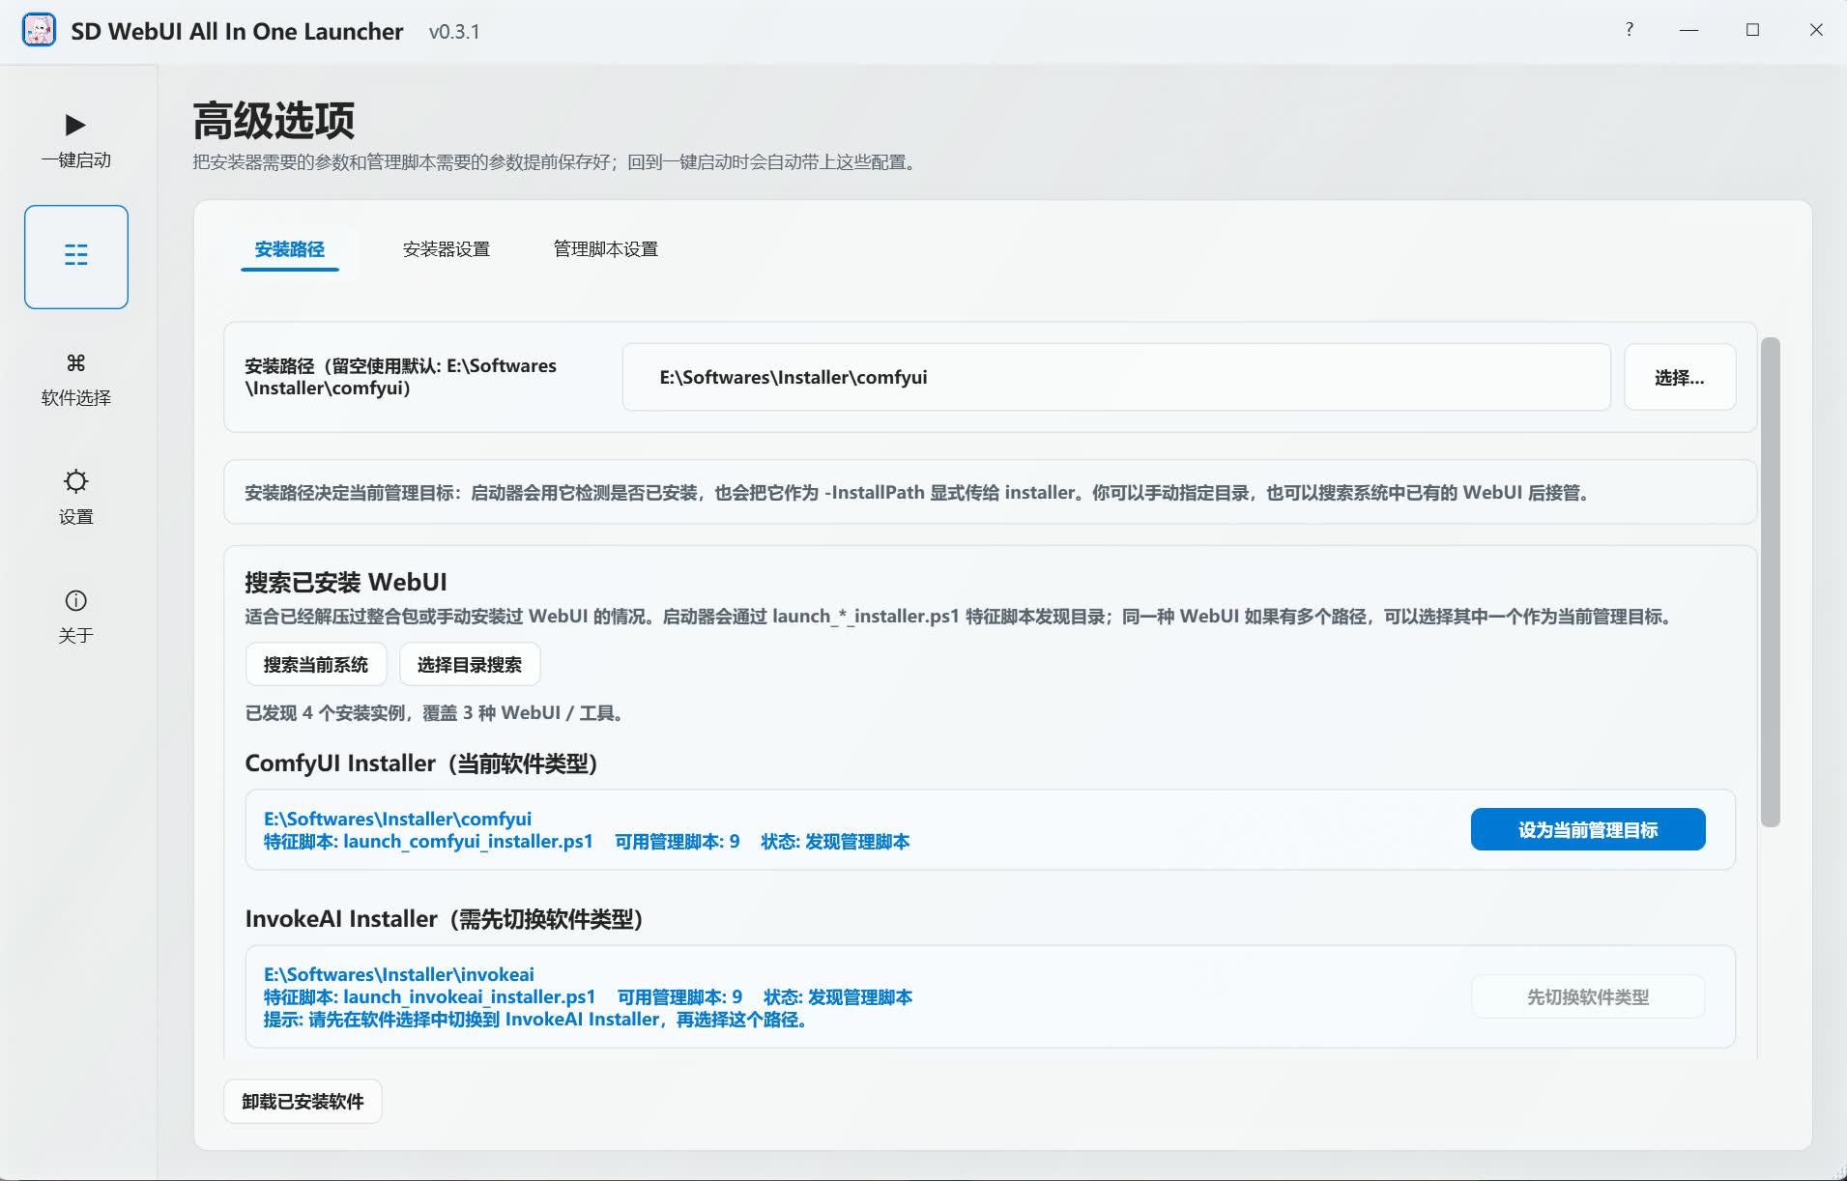
Task: Minimize the launcher window
Action: point(1688,30)
